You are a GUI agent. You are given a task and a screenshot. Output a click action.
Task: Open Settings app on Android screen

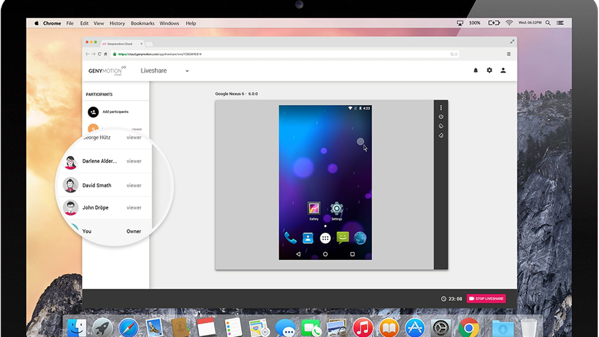337,211
